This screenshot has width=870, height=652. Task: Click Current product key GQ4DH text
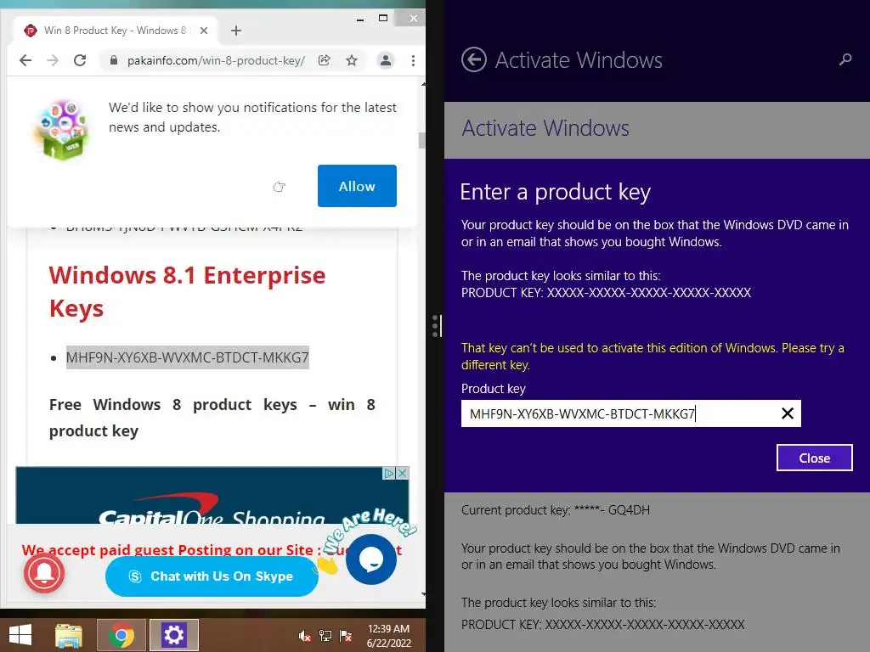pos(556,510)
